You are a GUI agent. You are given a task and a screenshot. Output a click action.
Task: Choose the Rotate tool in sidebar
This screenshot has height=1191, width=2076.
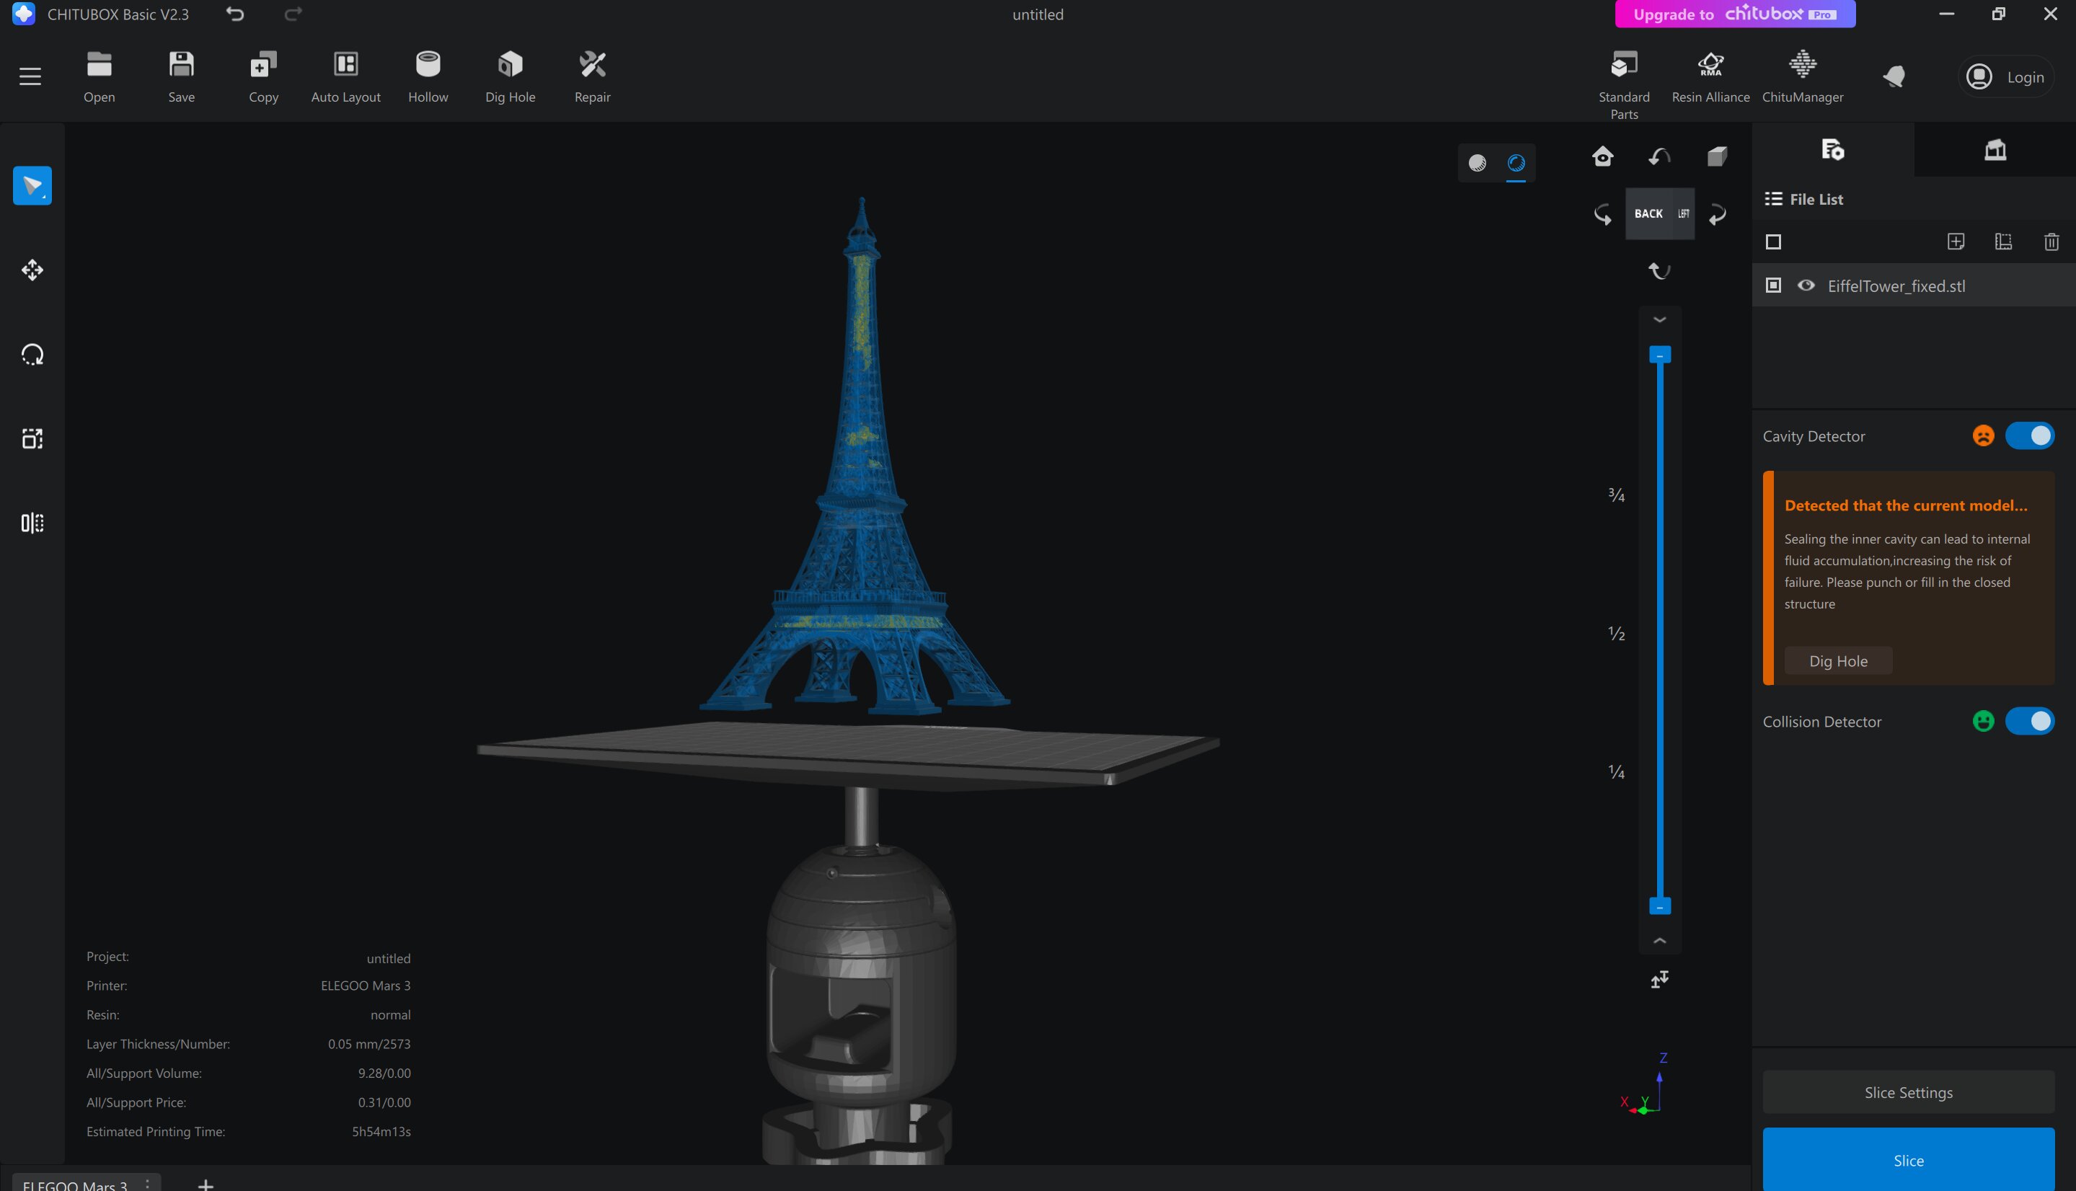[x=32, y=354]
